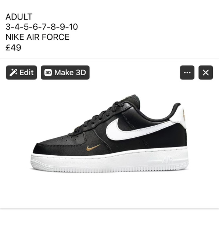Screen dimensions: 219x235
Task: Click the 3D badge icon
Action: [x=48, y=73]
